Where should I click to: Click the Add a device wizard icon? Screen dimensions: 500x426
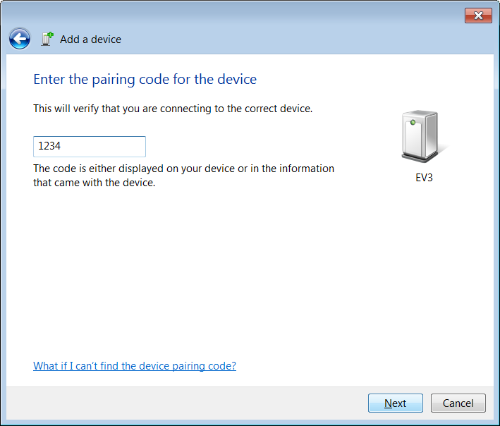coord(47,39)
